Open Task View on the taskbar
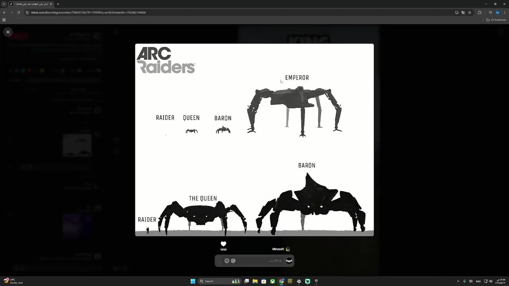Image resolution: width=509 pixels, height=286 pixels. pyautogui.click(x=247, y=281)
